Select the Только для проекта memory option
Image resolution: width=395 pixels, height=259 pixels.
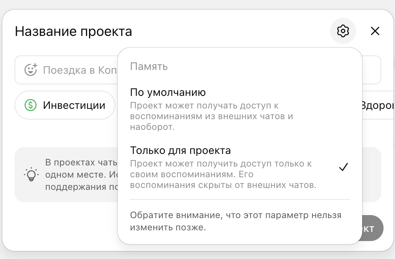[x=180, y=150]
